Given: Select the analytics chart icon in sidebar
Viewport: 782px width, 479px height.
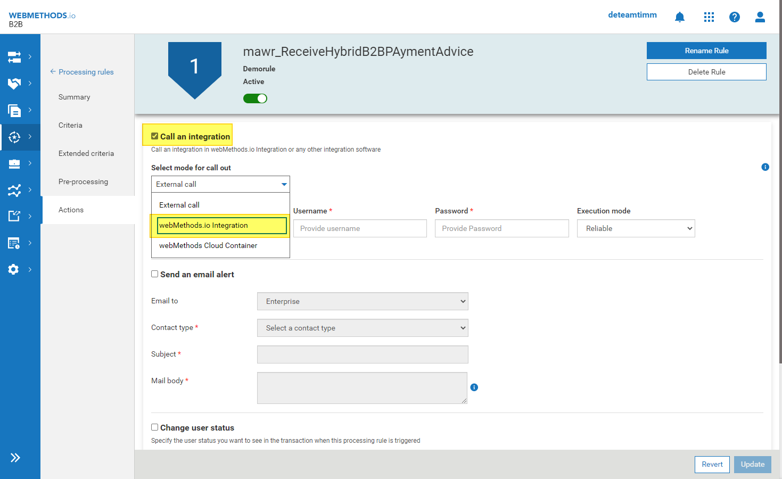Looking at the screenshot, I should (14, 190).
